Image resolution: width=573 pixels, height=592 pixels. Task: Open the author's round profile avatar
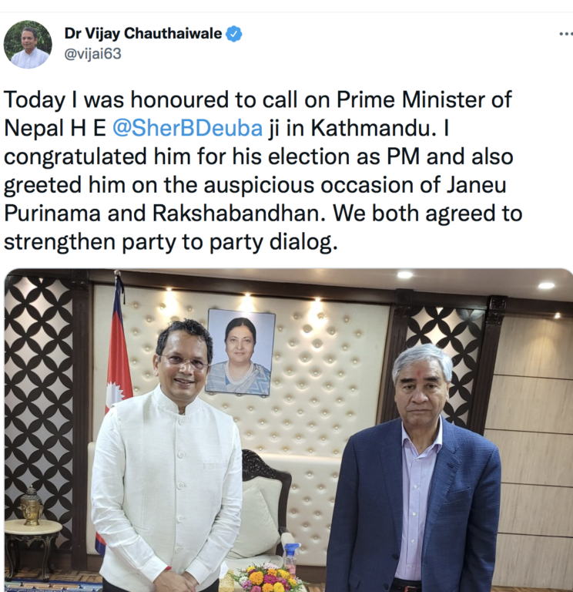tap(28, 45)
